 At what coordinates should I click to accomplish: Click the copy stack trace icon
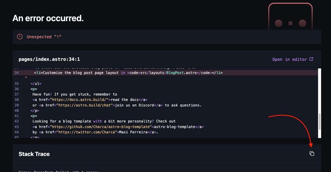(312, 154)
